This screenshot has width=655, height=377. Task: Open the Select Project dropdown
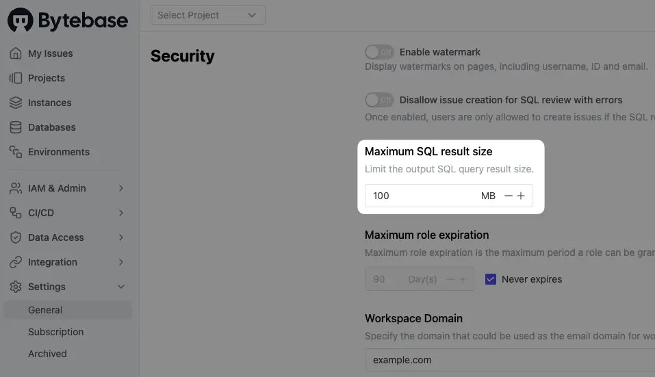[x=207, y=15]
